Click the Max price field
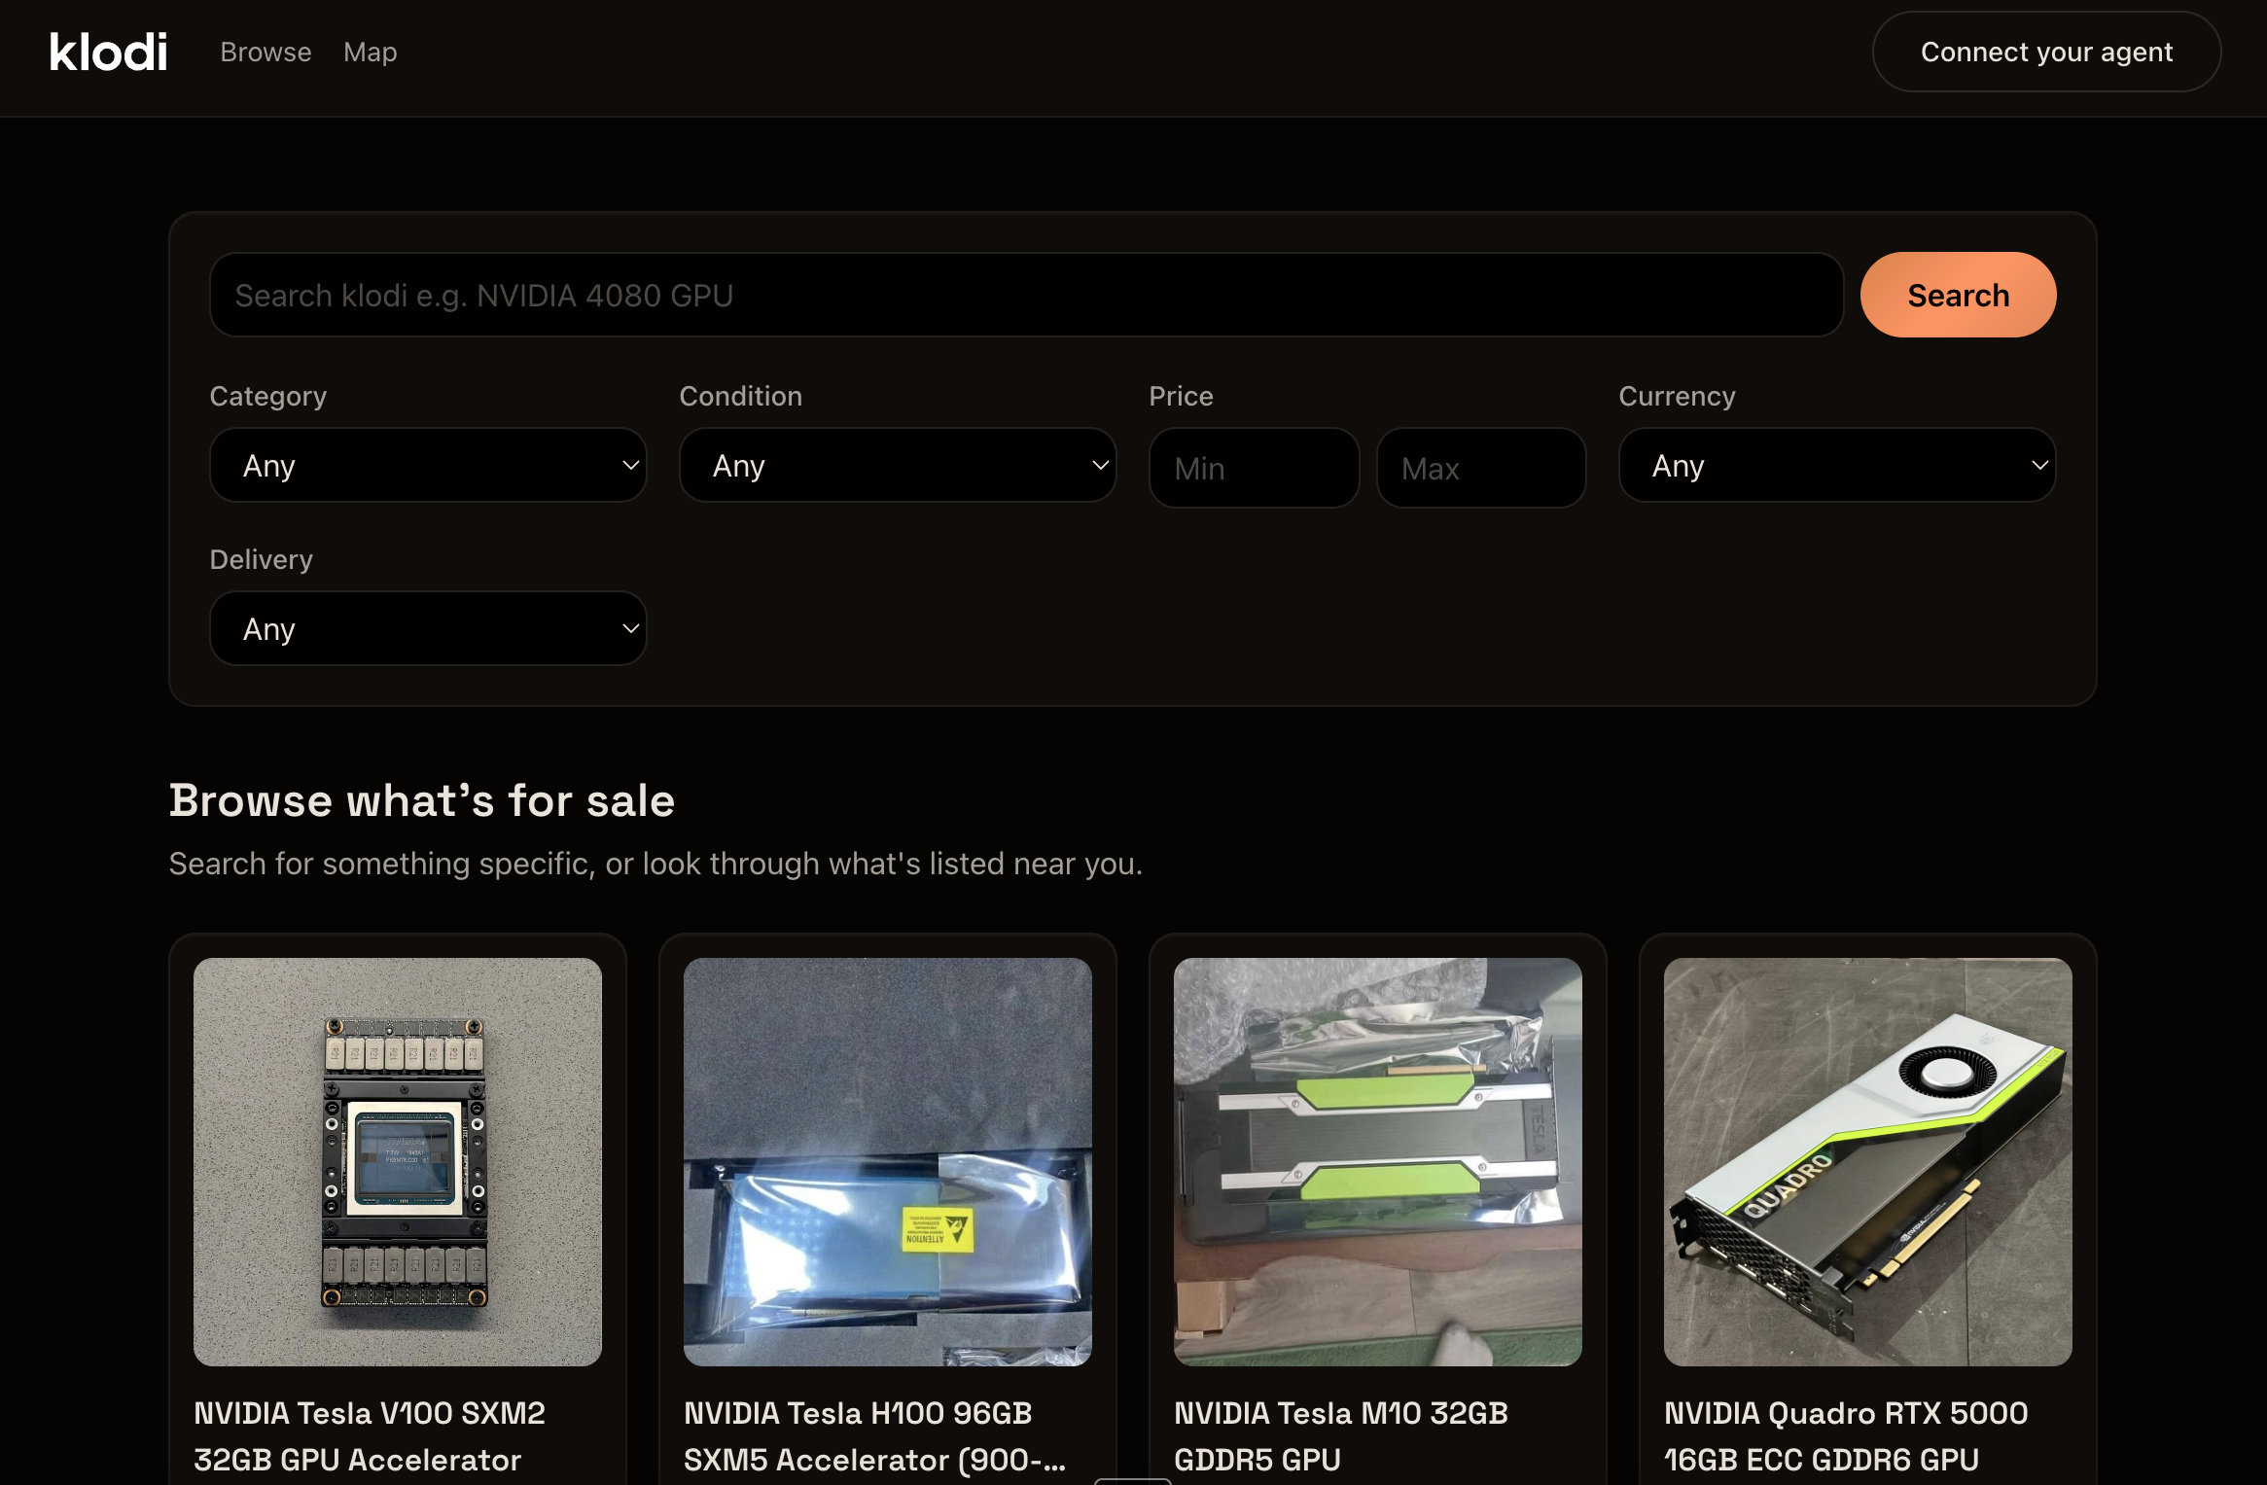Viewport: 2267px width, 1485px height. [x=1481, y=468]
